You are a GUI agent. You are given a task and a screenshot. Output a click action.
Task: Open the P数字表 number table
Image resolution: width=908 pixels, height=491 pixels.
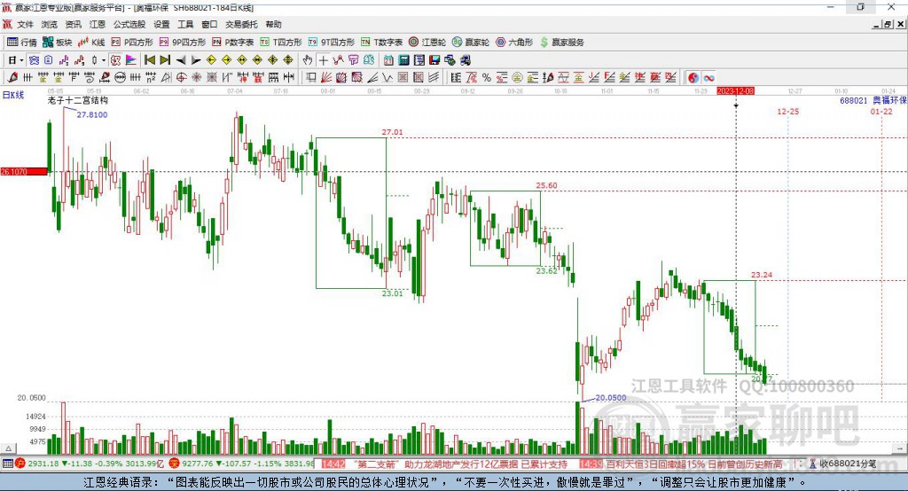point(233,43)
